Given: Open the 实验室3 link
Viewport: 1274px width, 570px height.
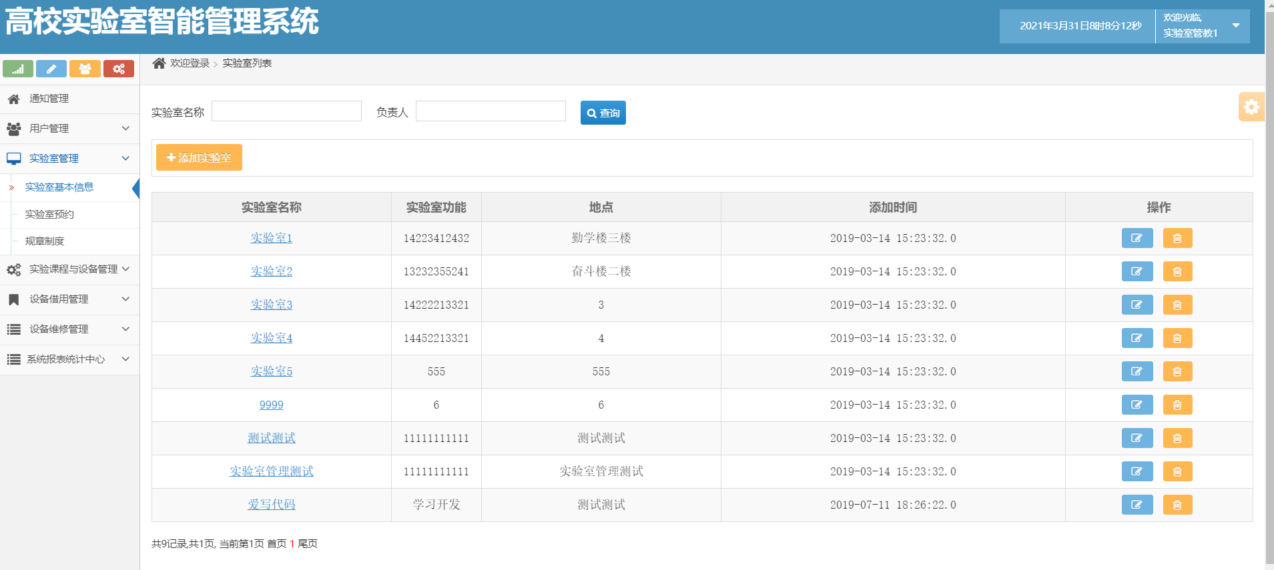Looking at the screenshot, I should tap(272, 305).
